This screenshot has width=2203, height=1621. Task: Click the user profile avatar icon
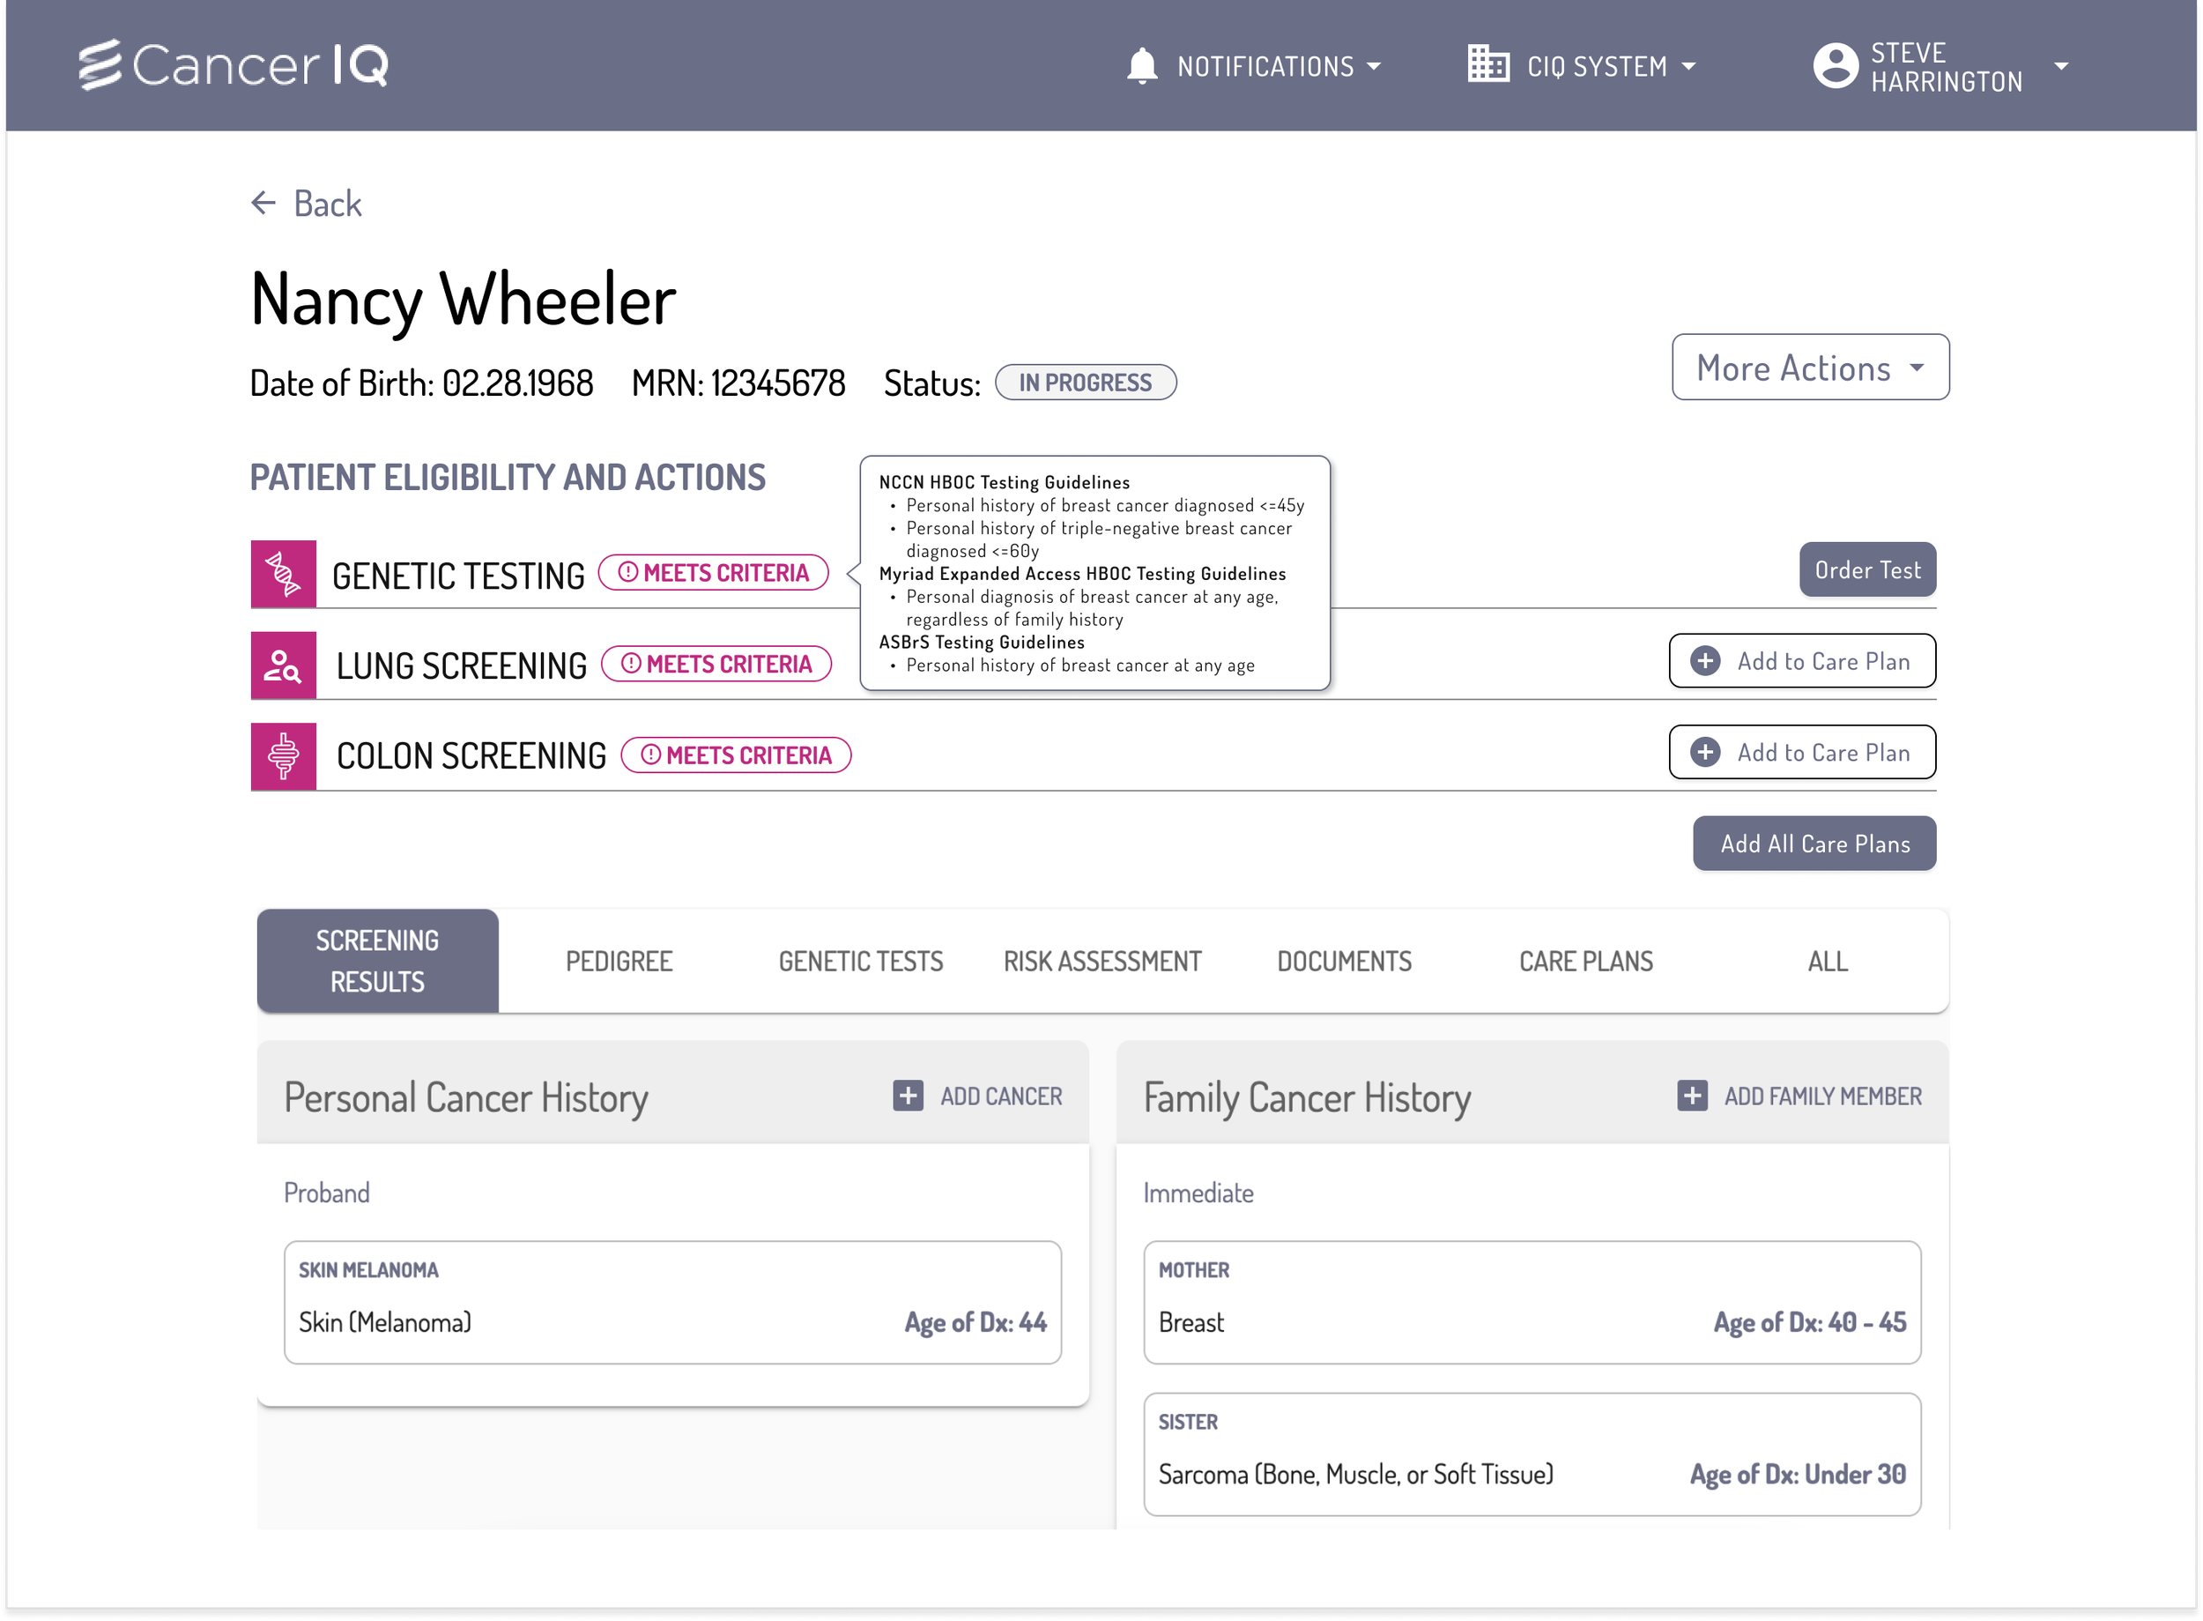tap(1836, 67)
